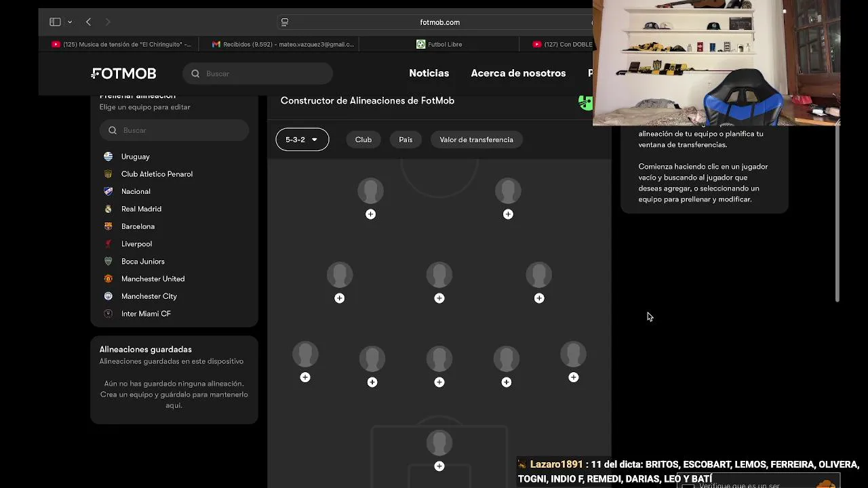Select Nacional team

point(136,191)
